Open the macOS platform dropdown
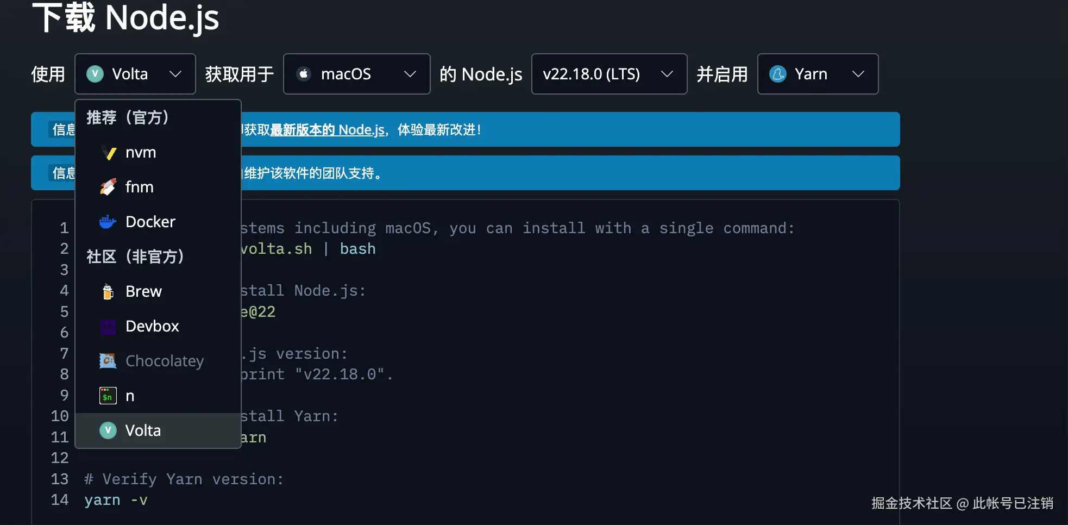The image size is (1068, 525). click(356, 74)
